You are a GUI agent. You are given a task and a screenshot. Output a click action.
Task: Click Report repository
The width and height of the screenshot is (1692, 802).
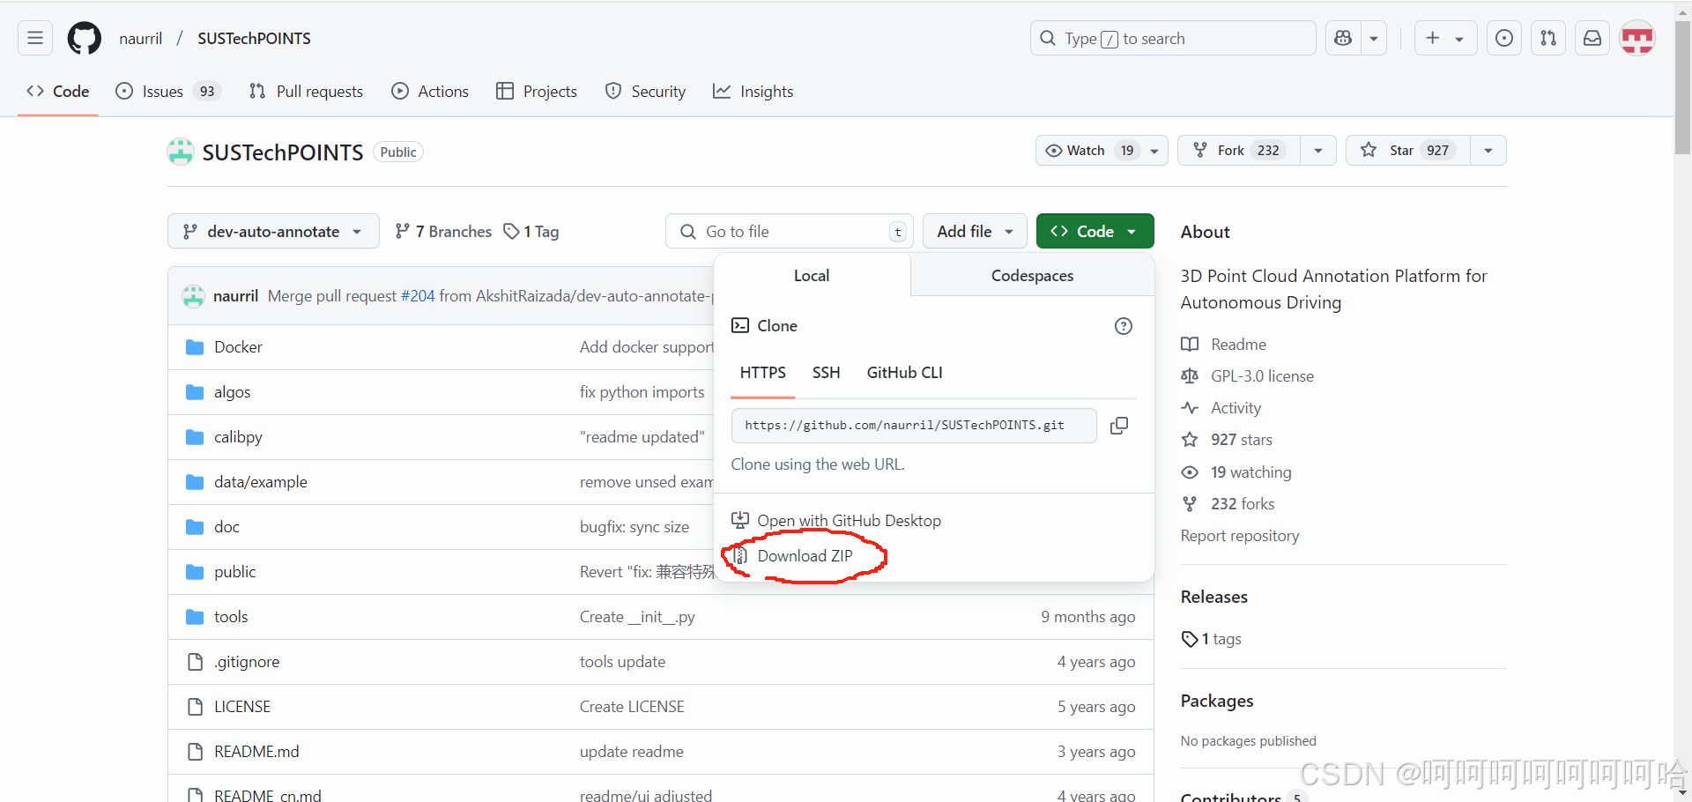[1240, 536]
